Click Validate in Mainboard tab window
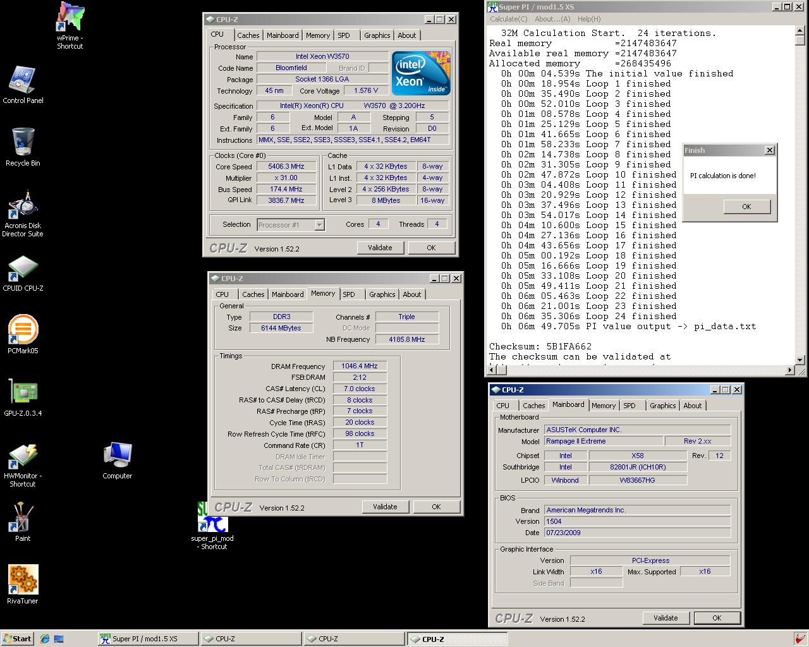The image size is (809, 647). tap(666, 618)
